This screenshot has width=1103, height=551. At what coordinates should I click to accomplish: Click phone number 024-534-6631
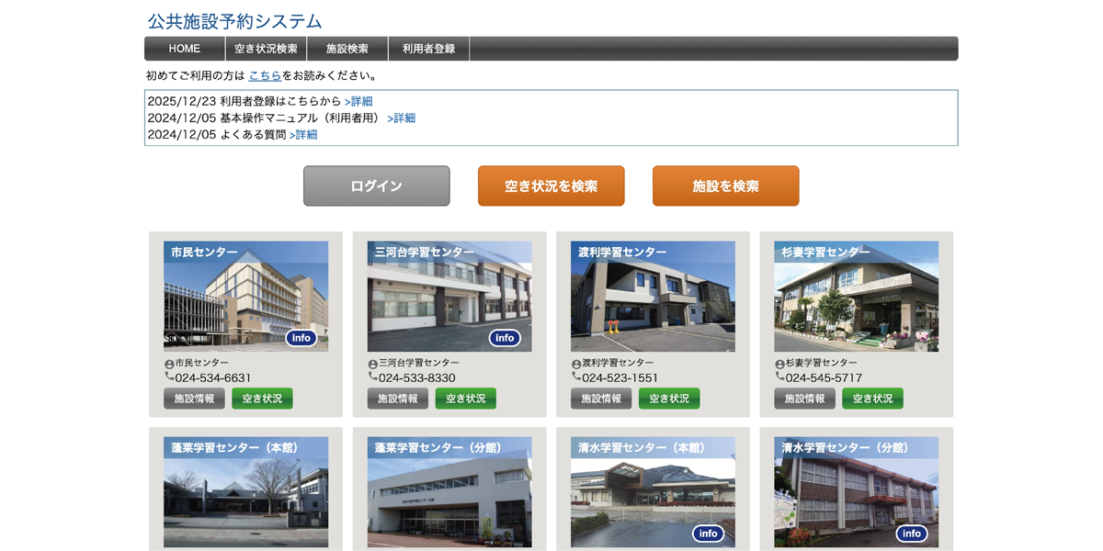213,377
